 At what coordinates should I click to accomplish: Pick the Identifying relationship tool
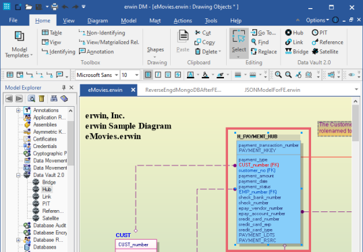[x=58, y=51]
